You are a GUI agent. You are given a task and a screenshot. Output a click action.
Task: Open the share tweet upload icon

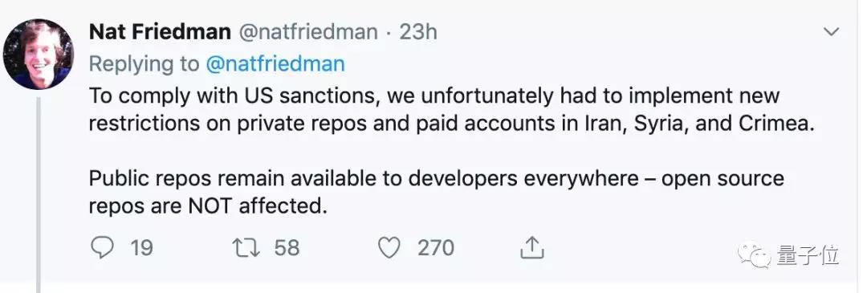532,248
